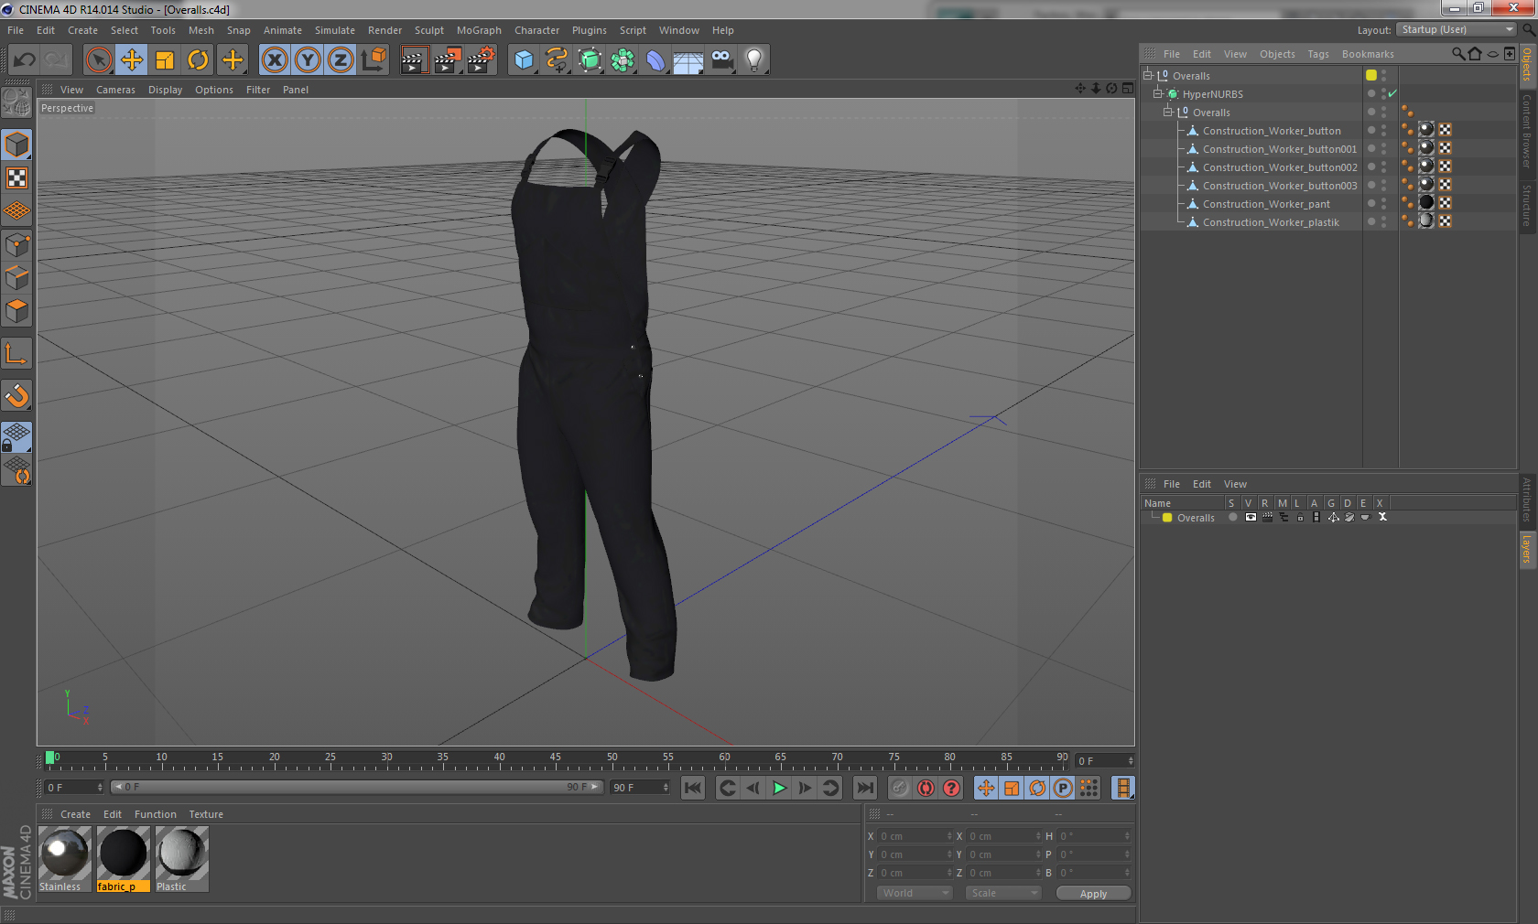Open the MoGraph menu
Image resolution: width=1538 pixels, height=924 pixels.
[479, 30]
